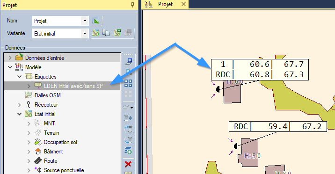
Task: Close the Projet tab
Action: [x=183, y=4]
